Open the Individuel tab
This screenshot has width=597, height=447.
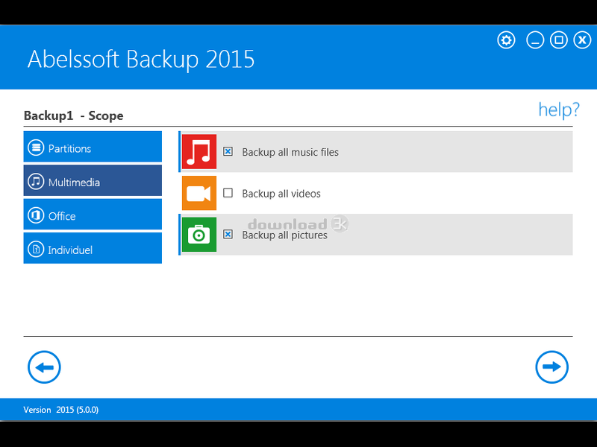click(93, 248)
